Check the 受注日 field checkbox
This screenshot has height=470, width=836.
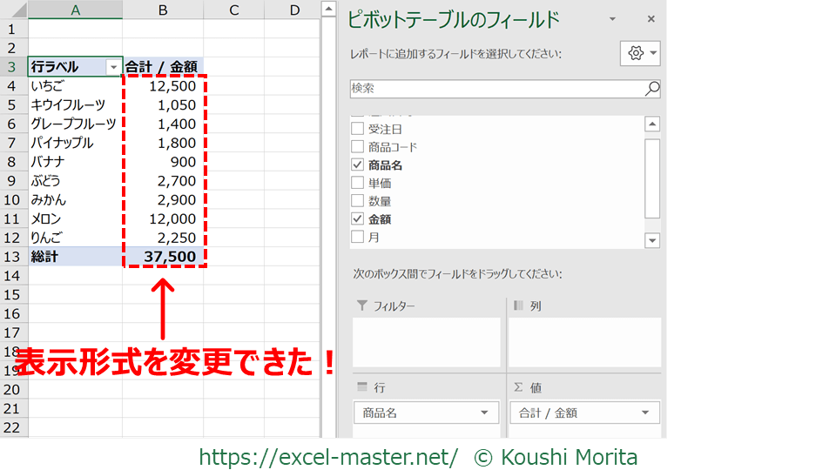click(357, 129)
